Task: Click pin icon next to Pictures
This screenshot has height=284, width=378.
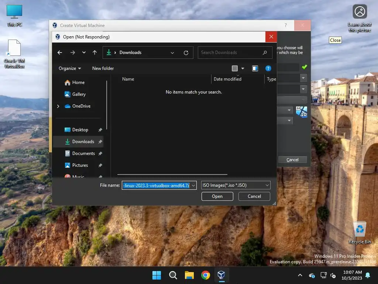Action: click(x=100, y=165)
